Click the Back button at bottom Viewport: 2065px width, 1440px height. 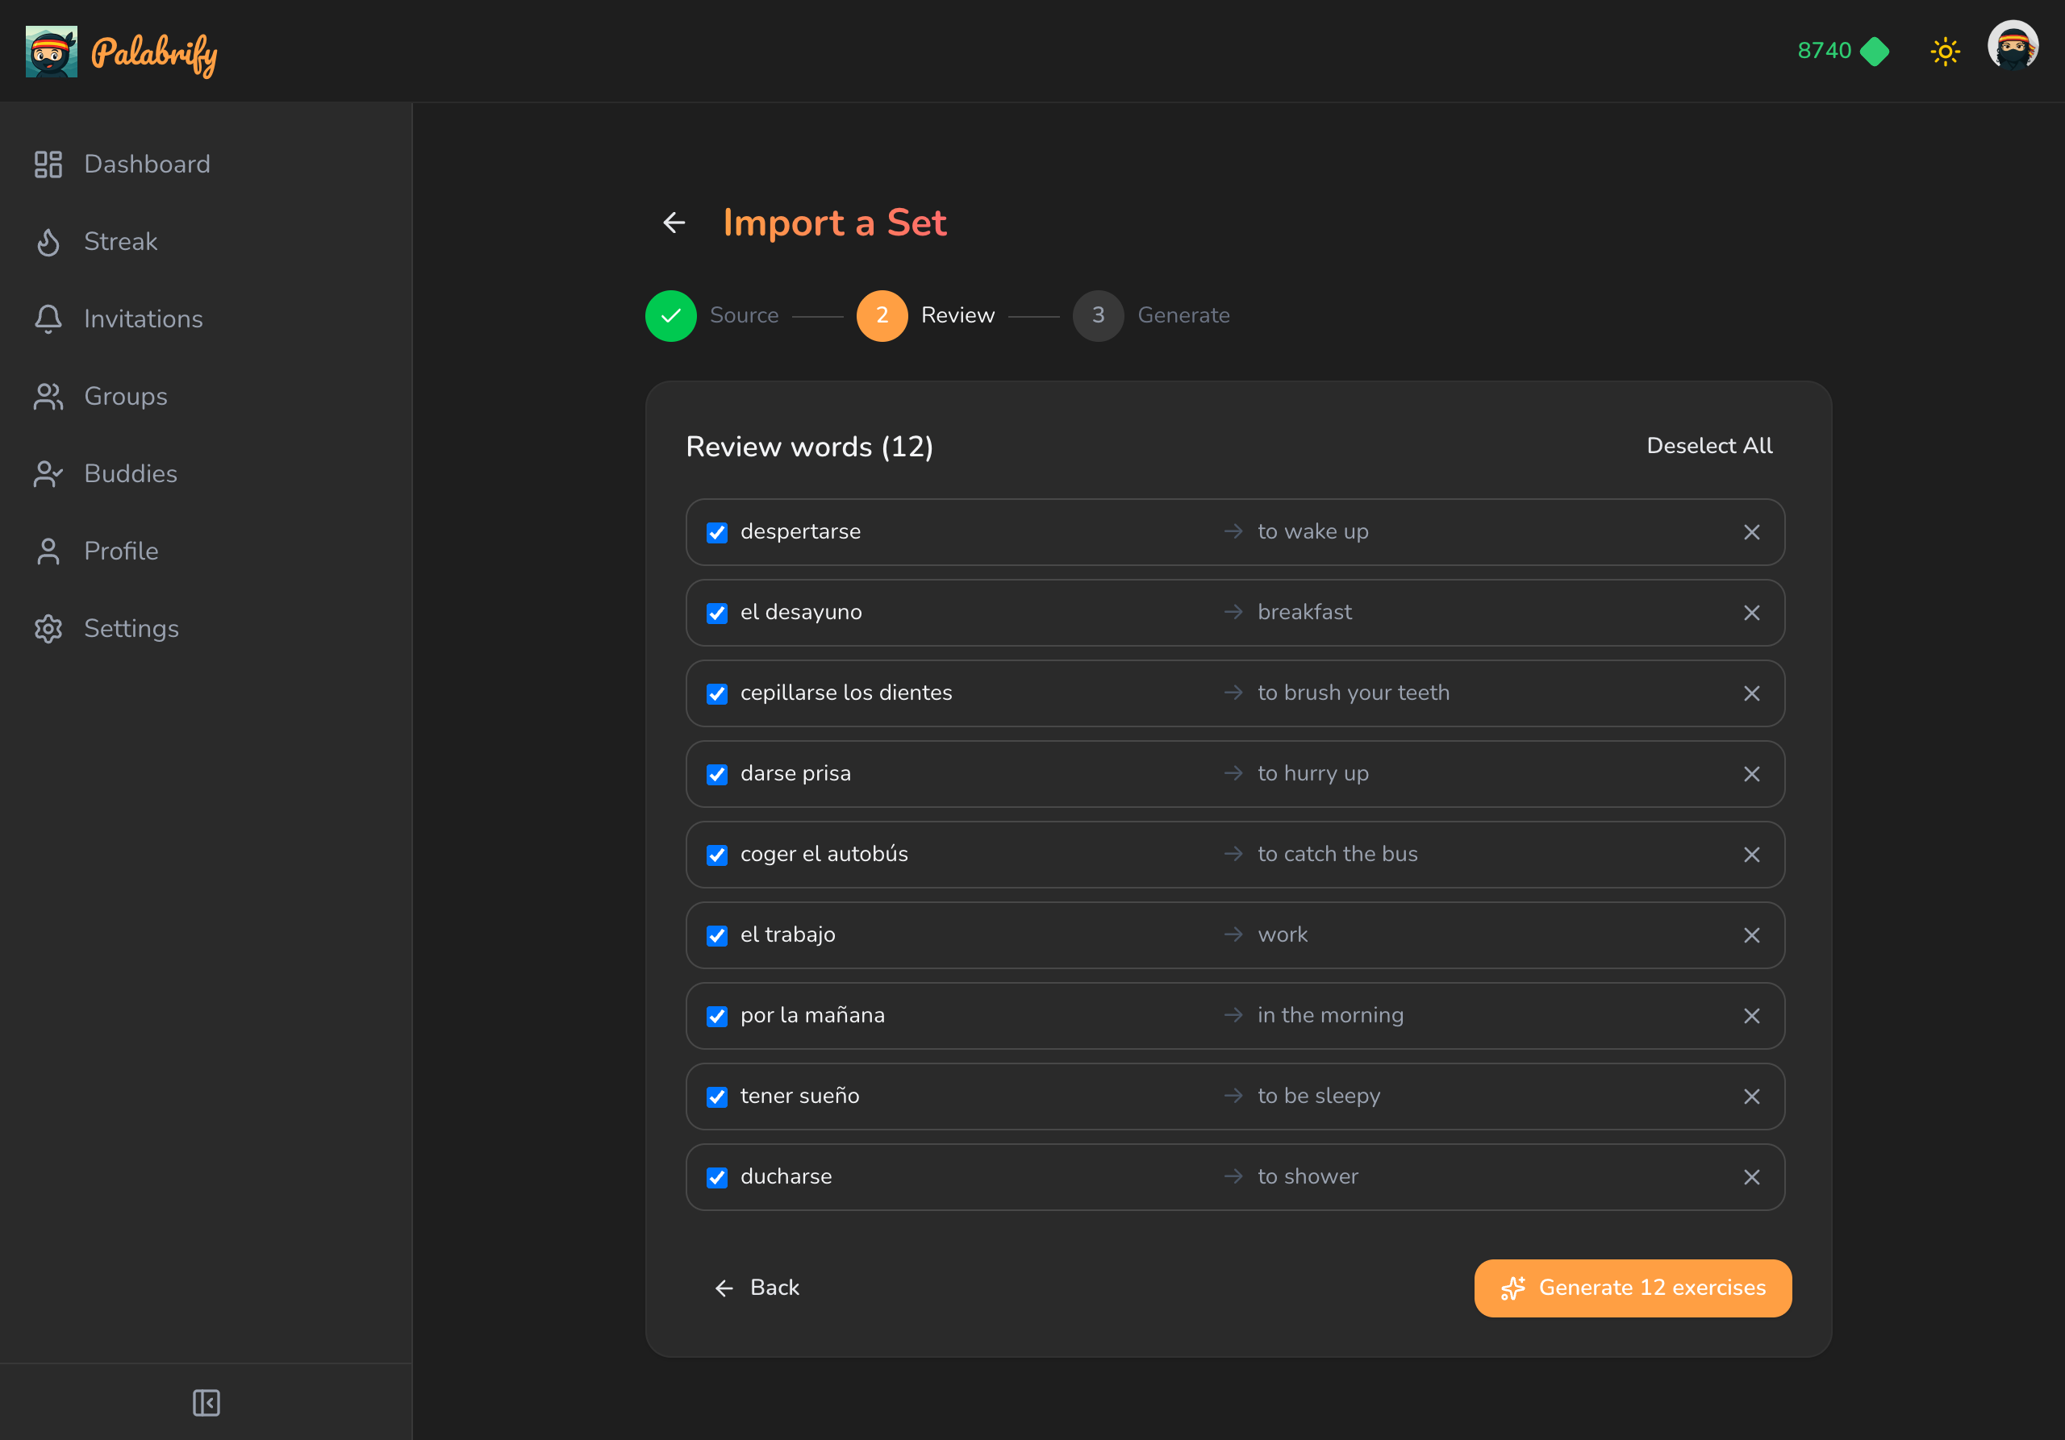(x=757, y=1287)
